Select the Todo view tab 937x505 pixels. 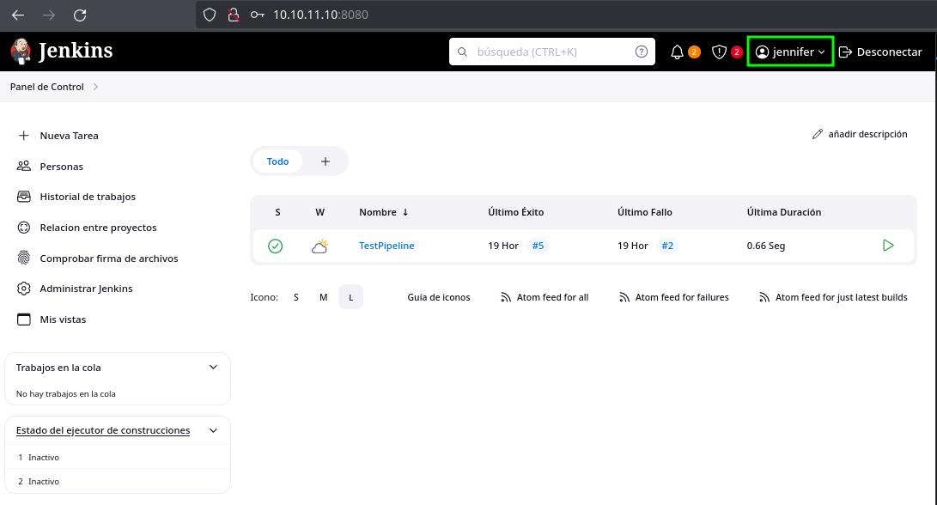pyautogui.click(x=277, y=161)
